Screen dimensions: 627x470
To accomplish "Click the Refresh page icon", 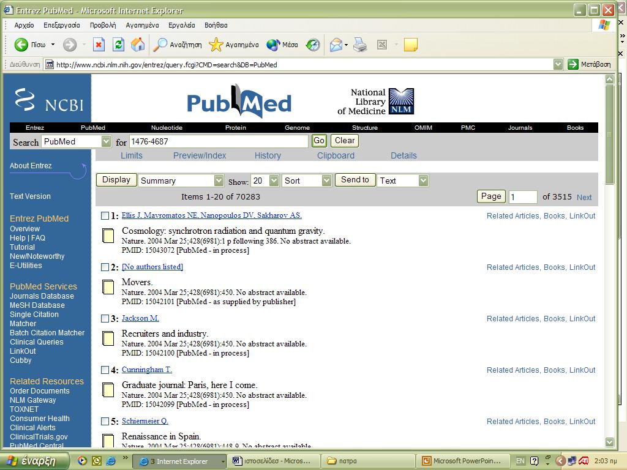I will click(x=118, y=45).
